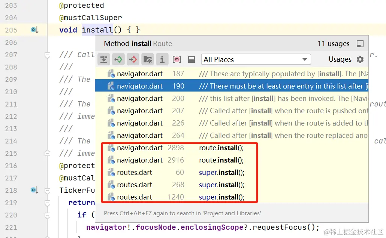Select usage navigator.dart line 190

(232, 86)
